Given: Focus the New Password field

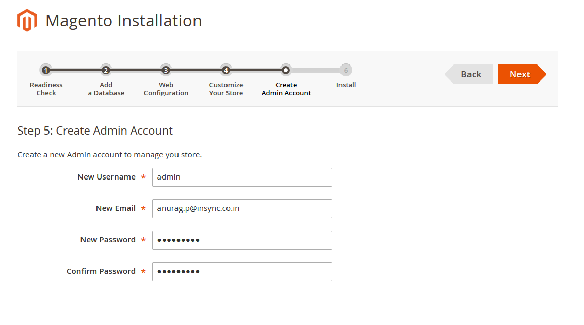Looking at the screenshot, I should [x=242, y=240].
